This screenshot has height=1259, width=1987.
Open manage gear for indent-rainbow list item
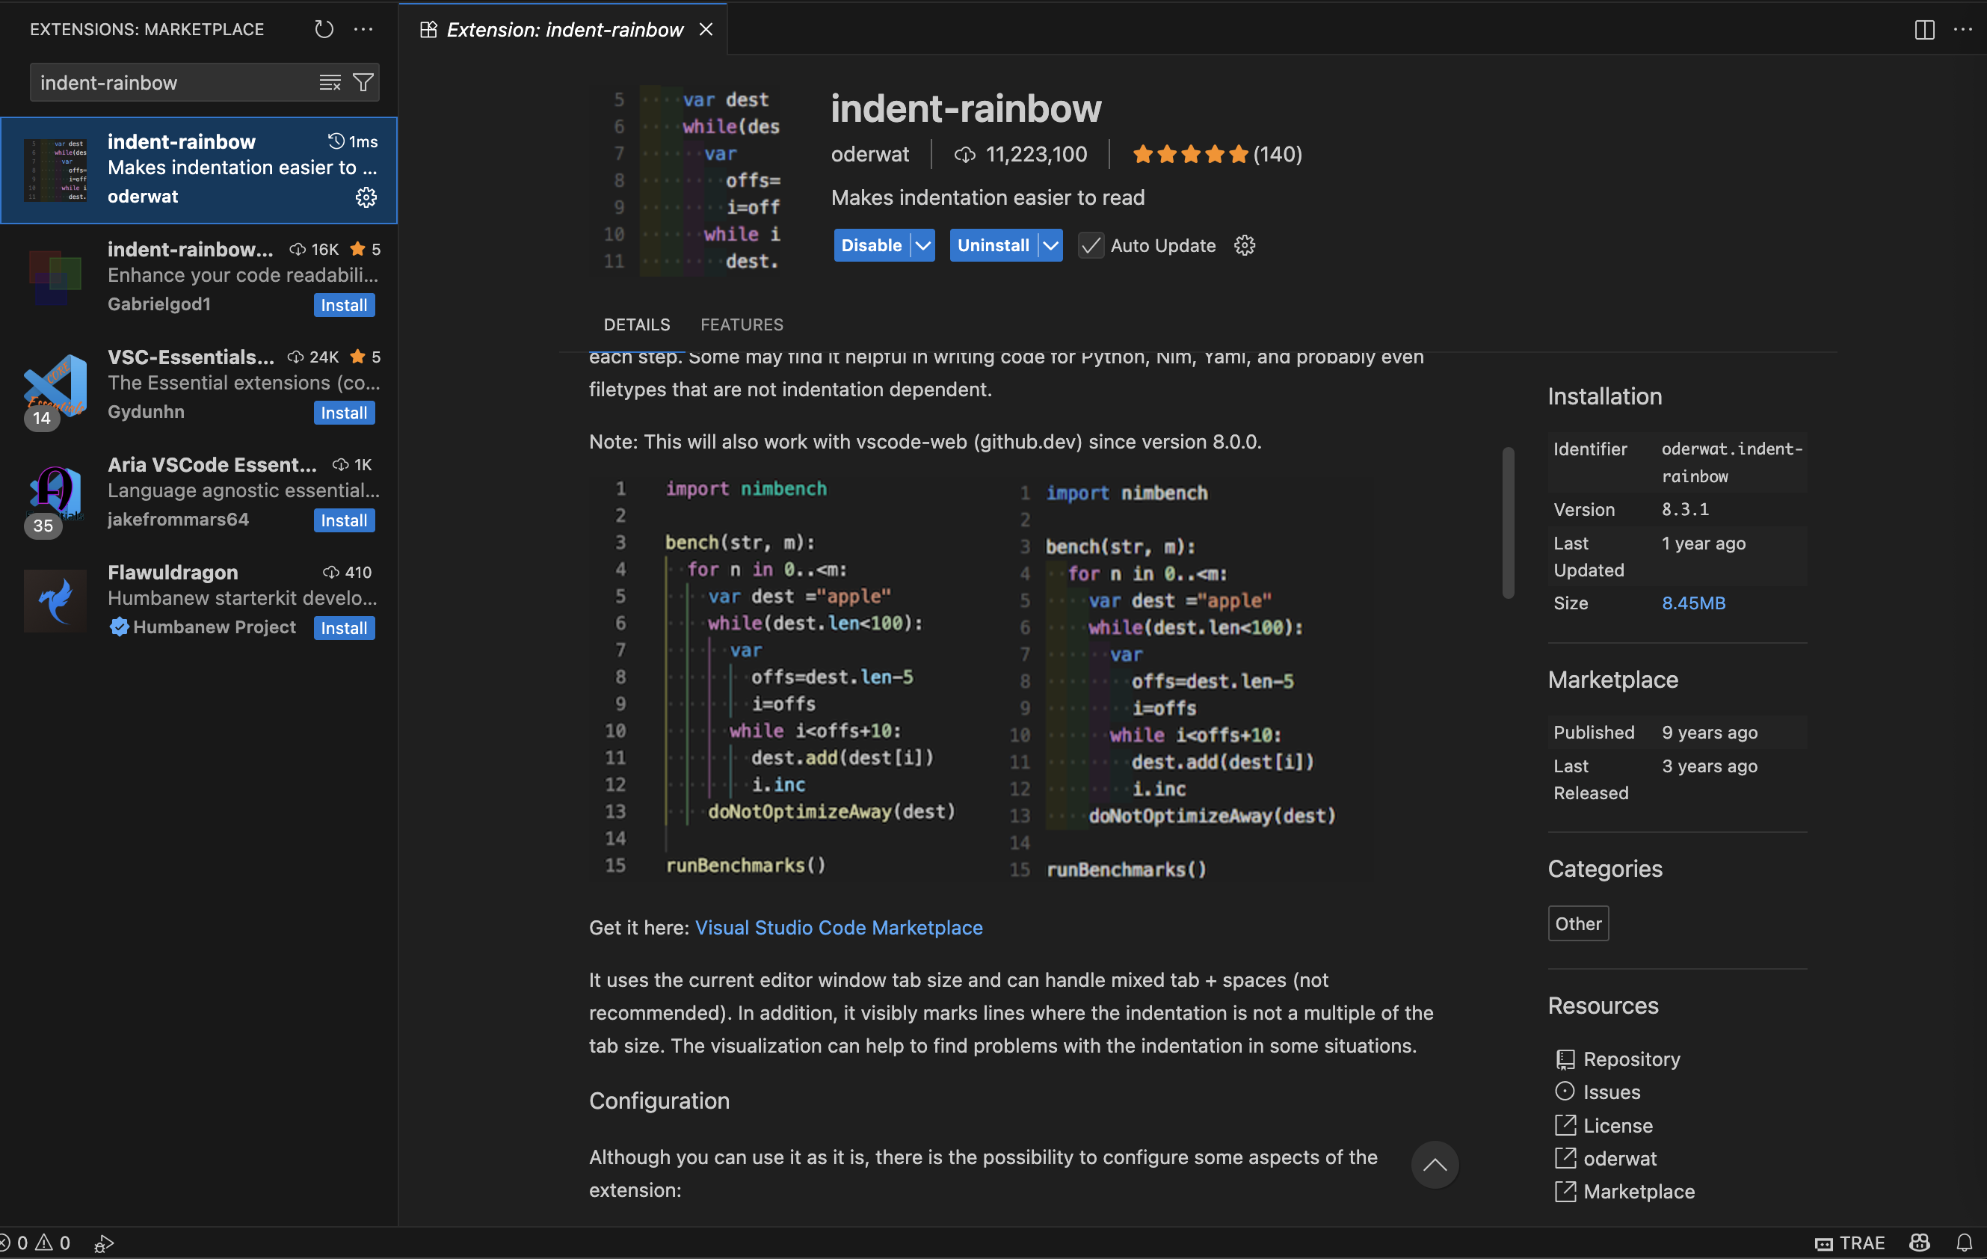coord(366,197)
